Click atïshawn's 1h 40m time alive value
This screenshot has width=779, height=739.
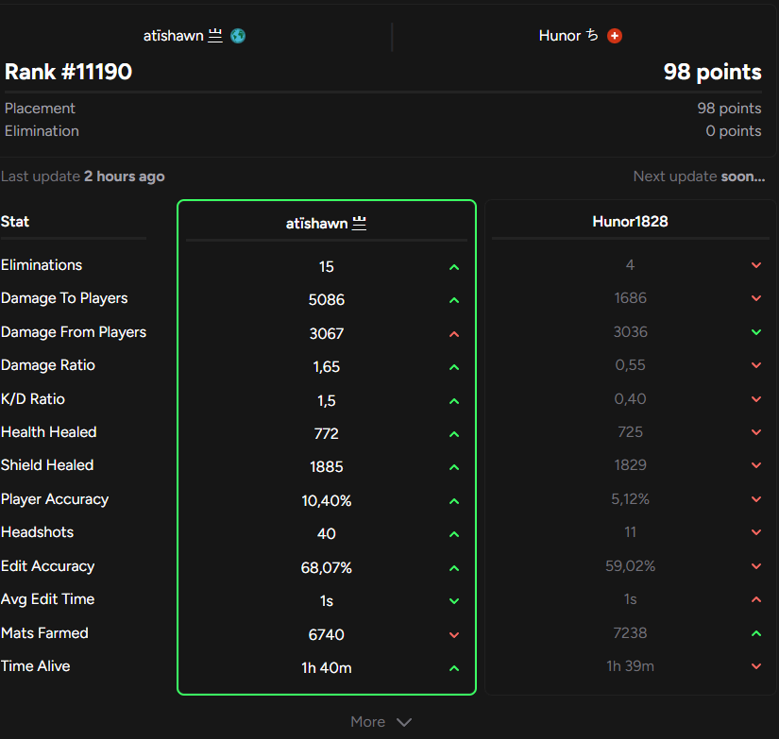327,668
